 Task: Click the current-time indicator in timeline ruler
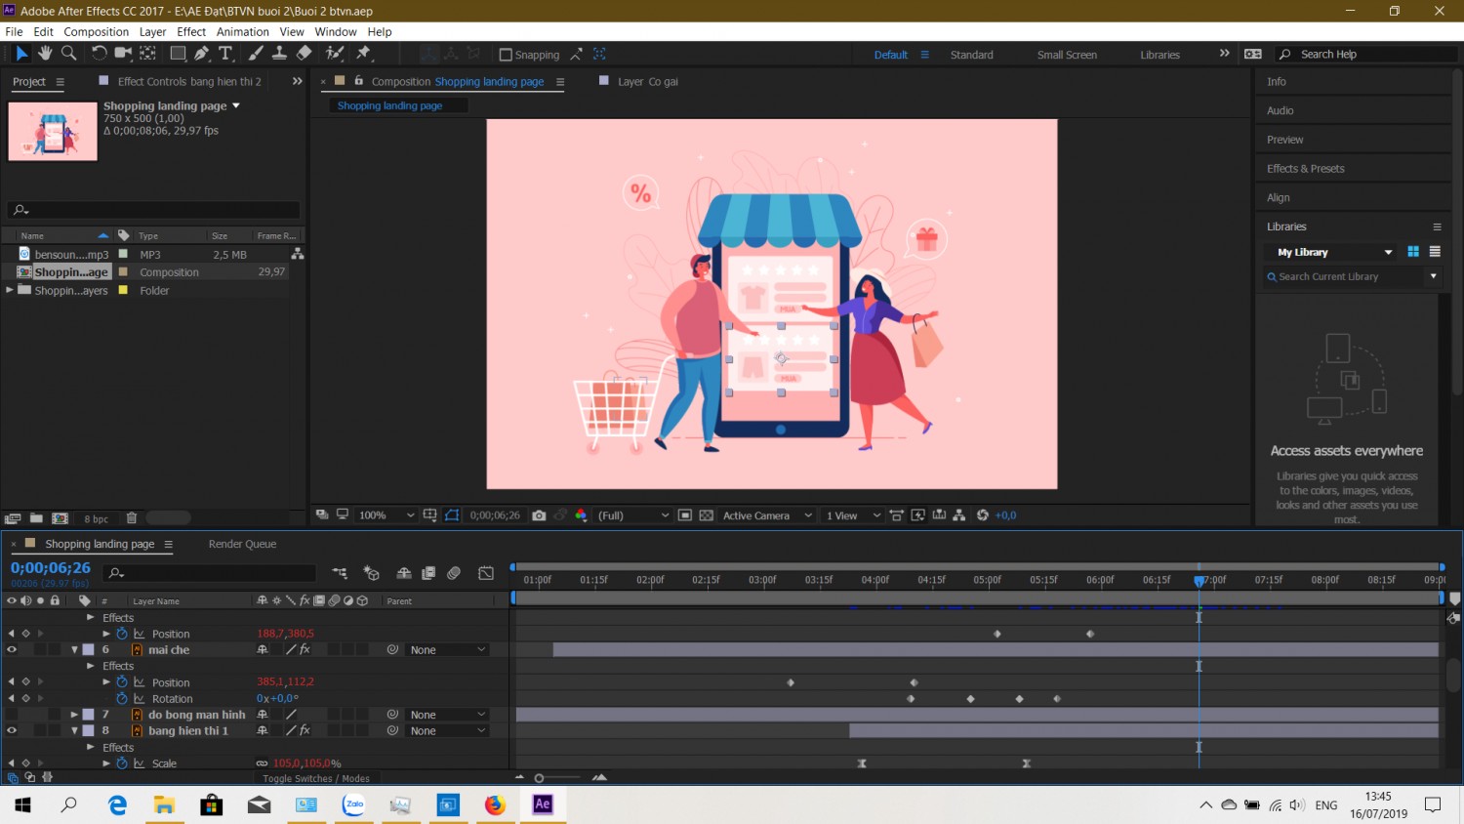tap(1200, 580)
